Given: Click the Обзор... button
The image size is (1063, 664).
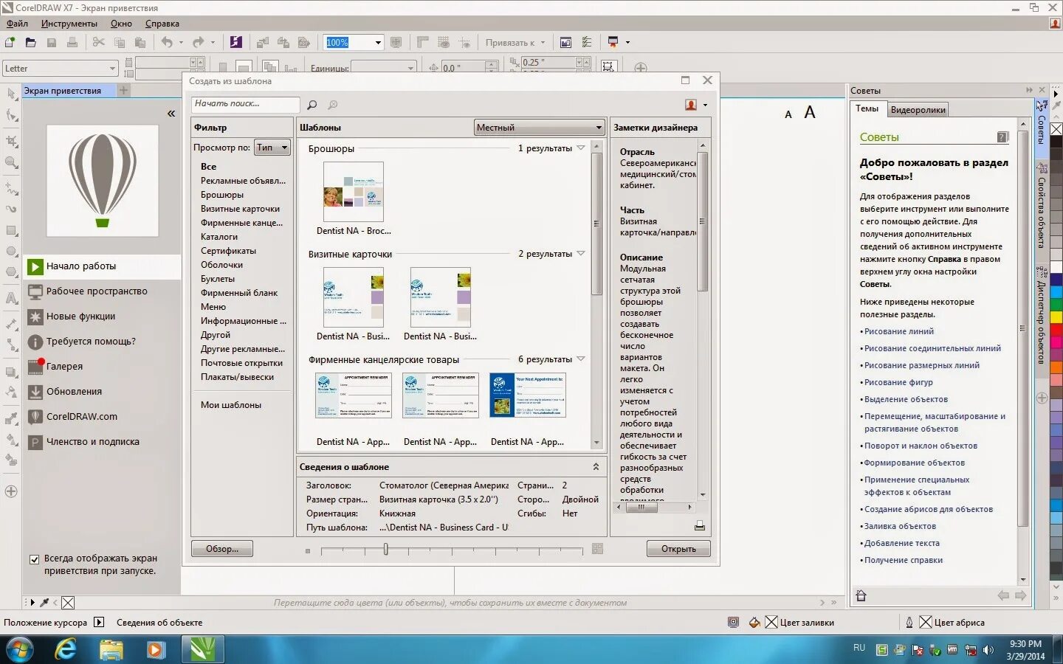Looking at the screenshot, I should [x=222, y=549].
